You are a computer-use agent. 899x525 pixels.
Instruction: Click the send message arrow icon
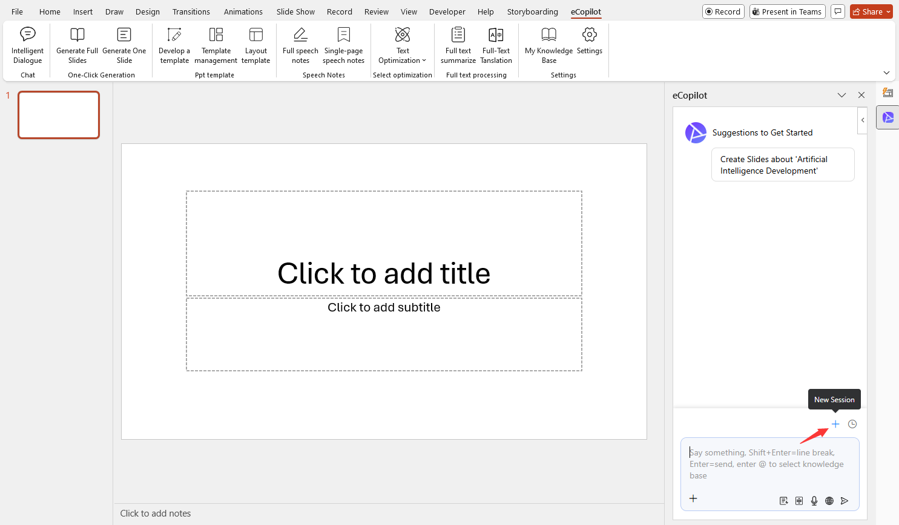(x=845, y=501)
